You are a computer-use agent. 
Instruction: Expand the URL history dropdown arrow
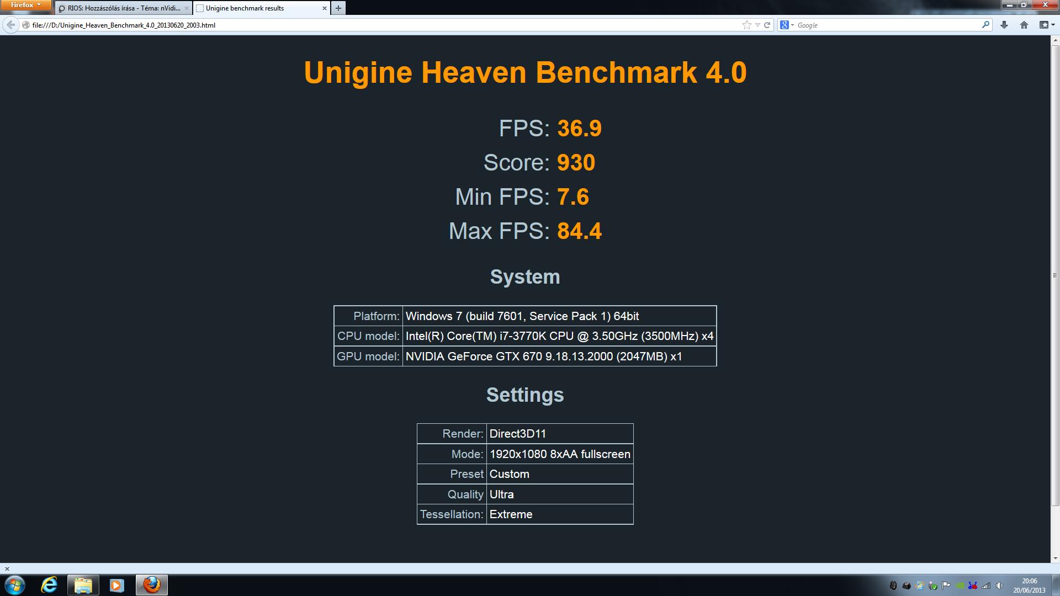757,25
